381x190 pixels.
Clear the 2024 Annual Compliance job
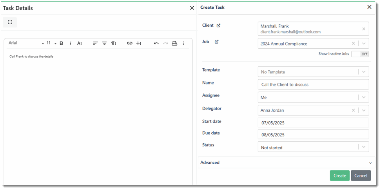tap(353, 44)
